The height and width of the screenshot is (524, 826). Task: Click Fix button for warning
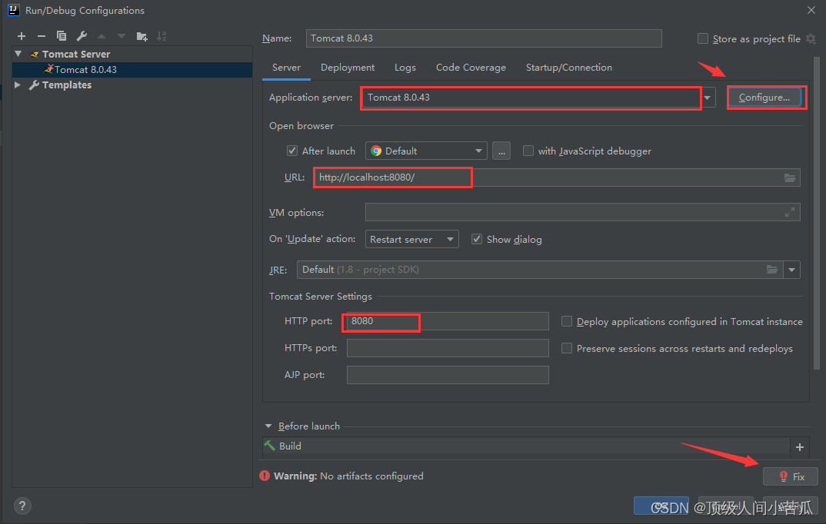point(791,476)
